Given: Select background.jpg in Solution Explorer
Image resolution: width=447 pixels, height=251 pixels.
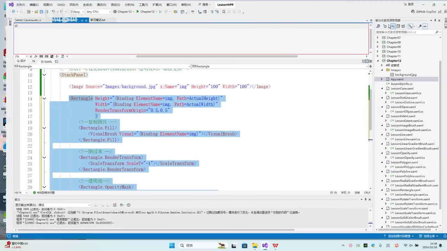Looking at the screenshot, I should (x=405, y=75).
